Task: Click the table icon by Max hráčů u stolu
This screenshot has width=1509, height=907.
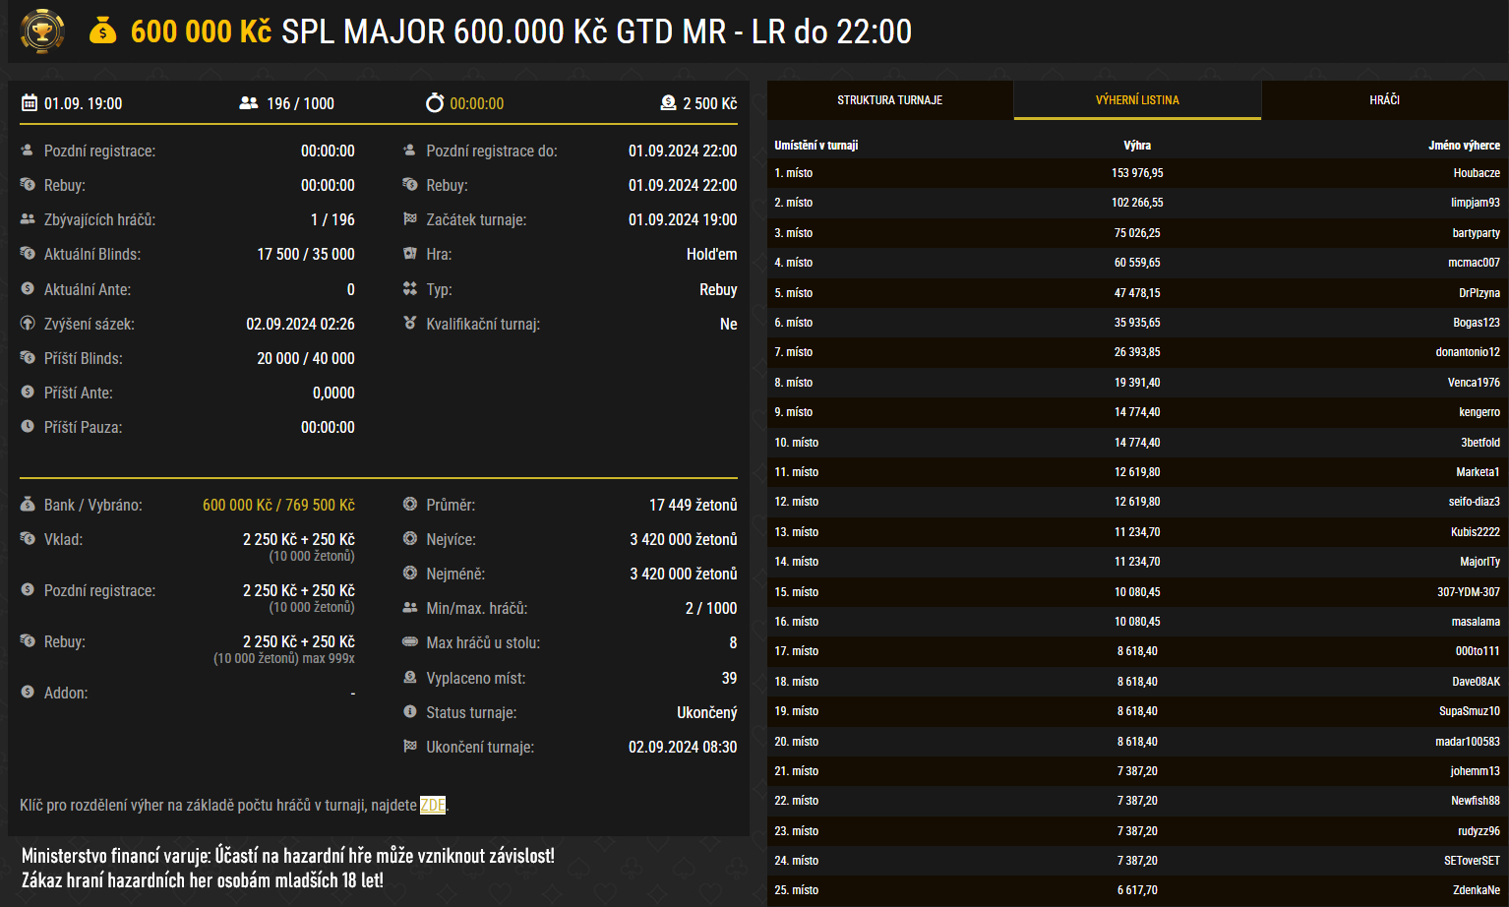Action: coord(410,642)
